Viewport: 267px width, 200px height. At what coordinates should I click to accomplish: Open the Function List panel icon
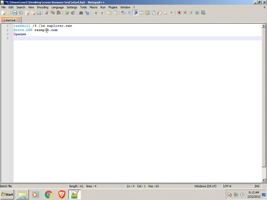(159, 13)
